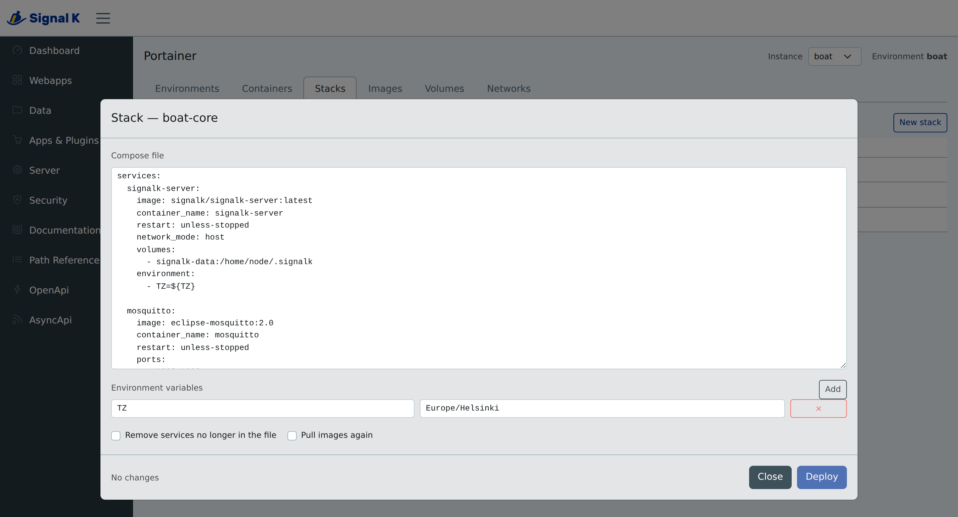Screen dimensions: 958x517
Task: Click the 'Environment variables' label
Action: [x=157, y=388]
